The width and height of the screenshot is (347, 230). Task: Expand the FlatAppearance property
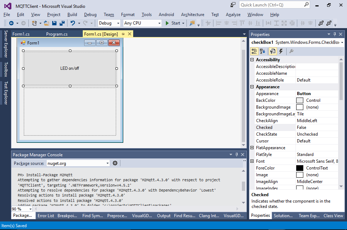click(x=252, y=148)
